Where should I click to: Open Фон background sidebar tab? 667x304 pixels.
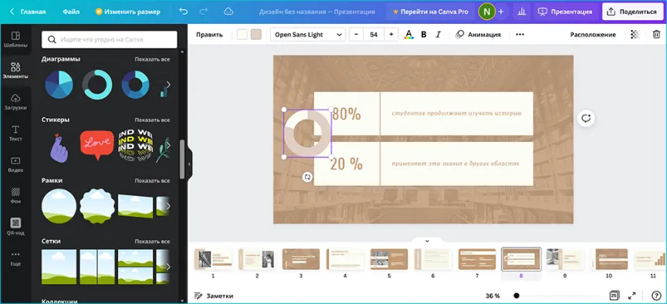(15, 195)
